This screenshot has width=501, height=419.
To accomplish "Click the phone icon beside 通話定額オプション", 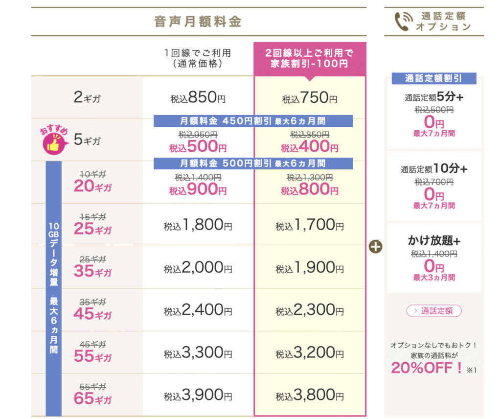I will 403,22.
